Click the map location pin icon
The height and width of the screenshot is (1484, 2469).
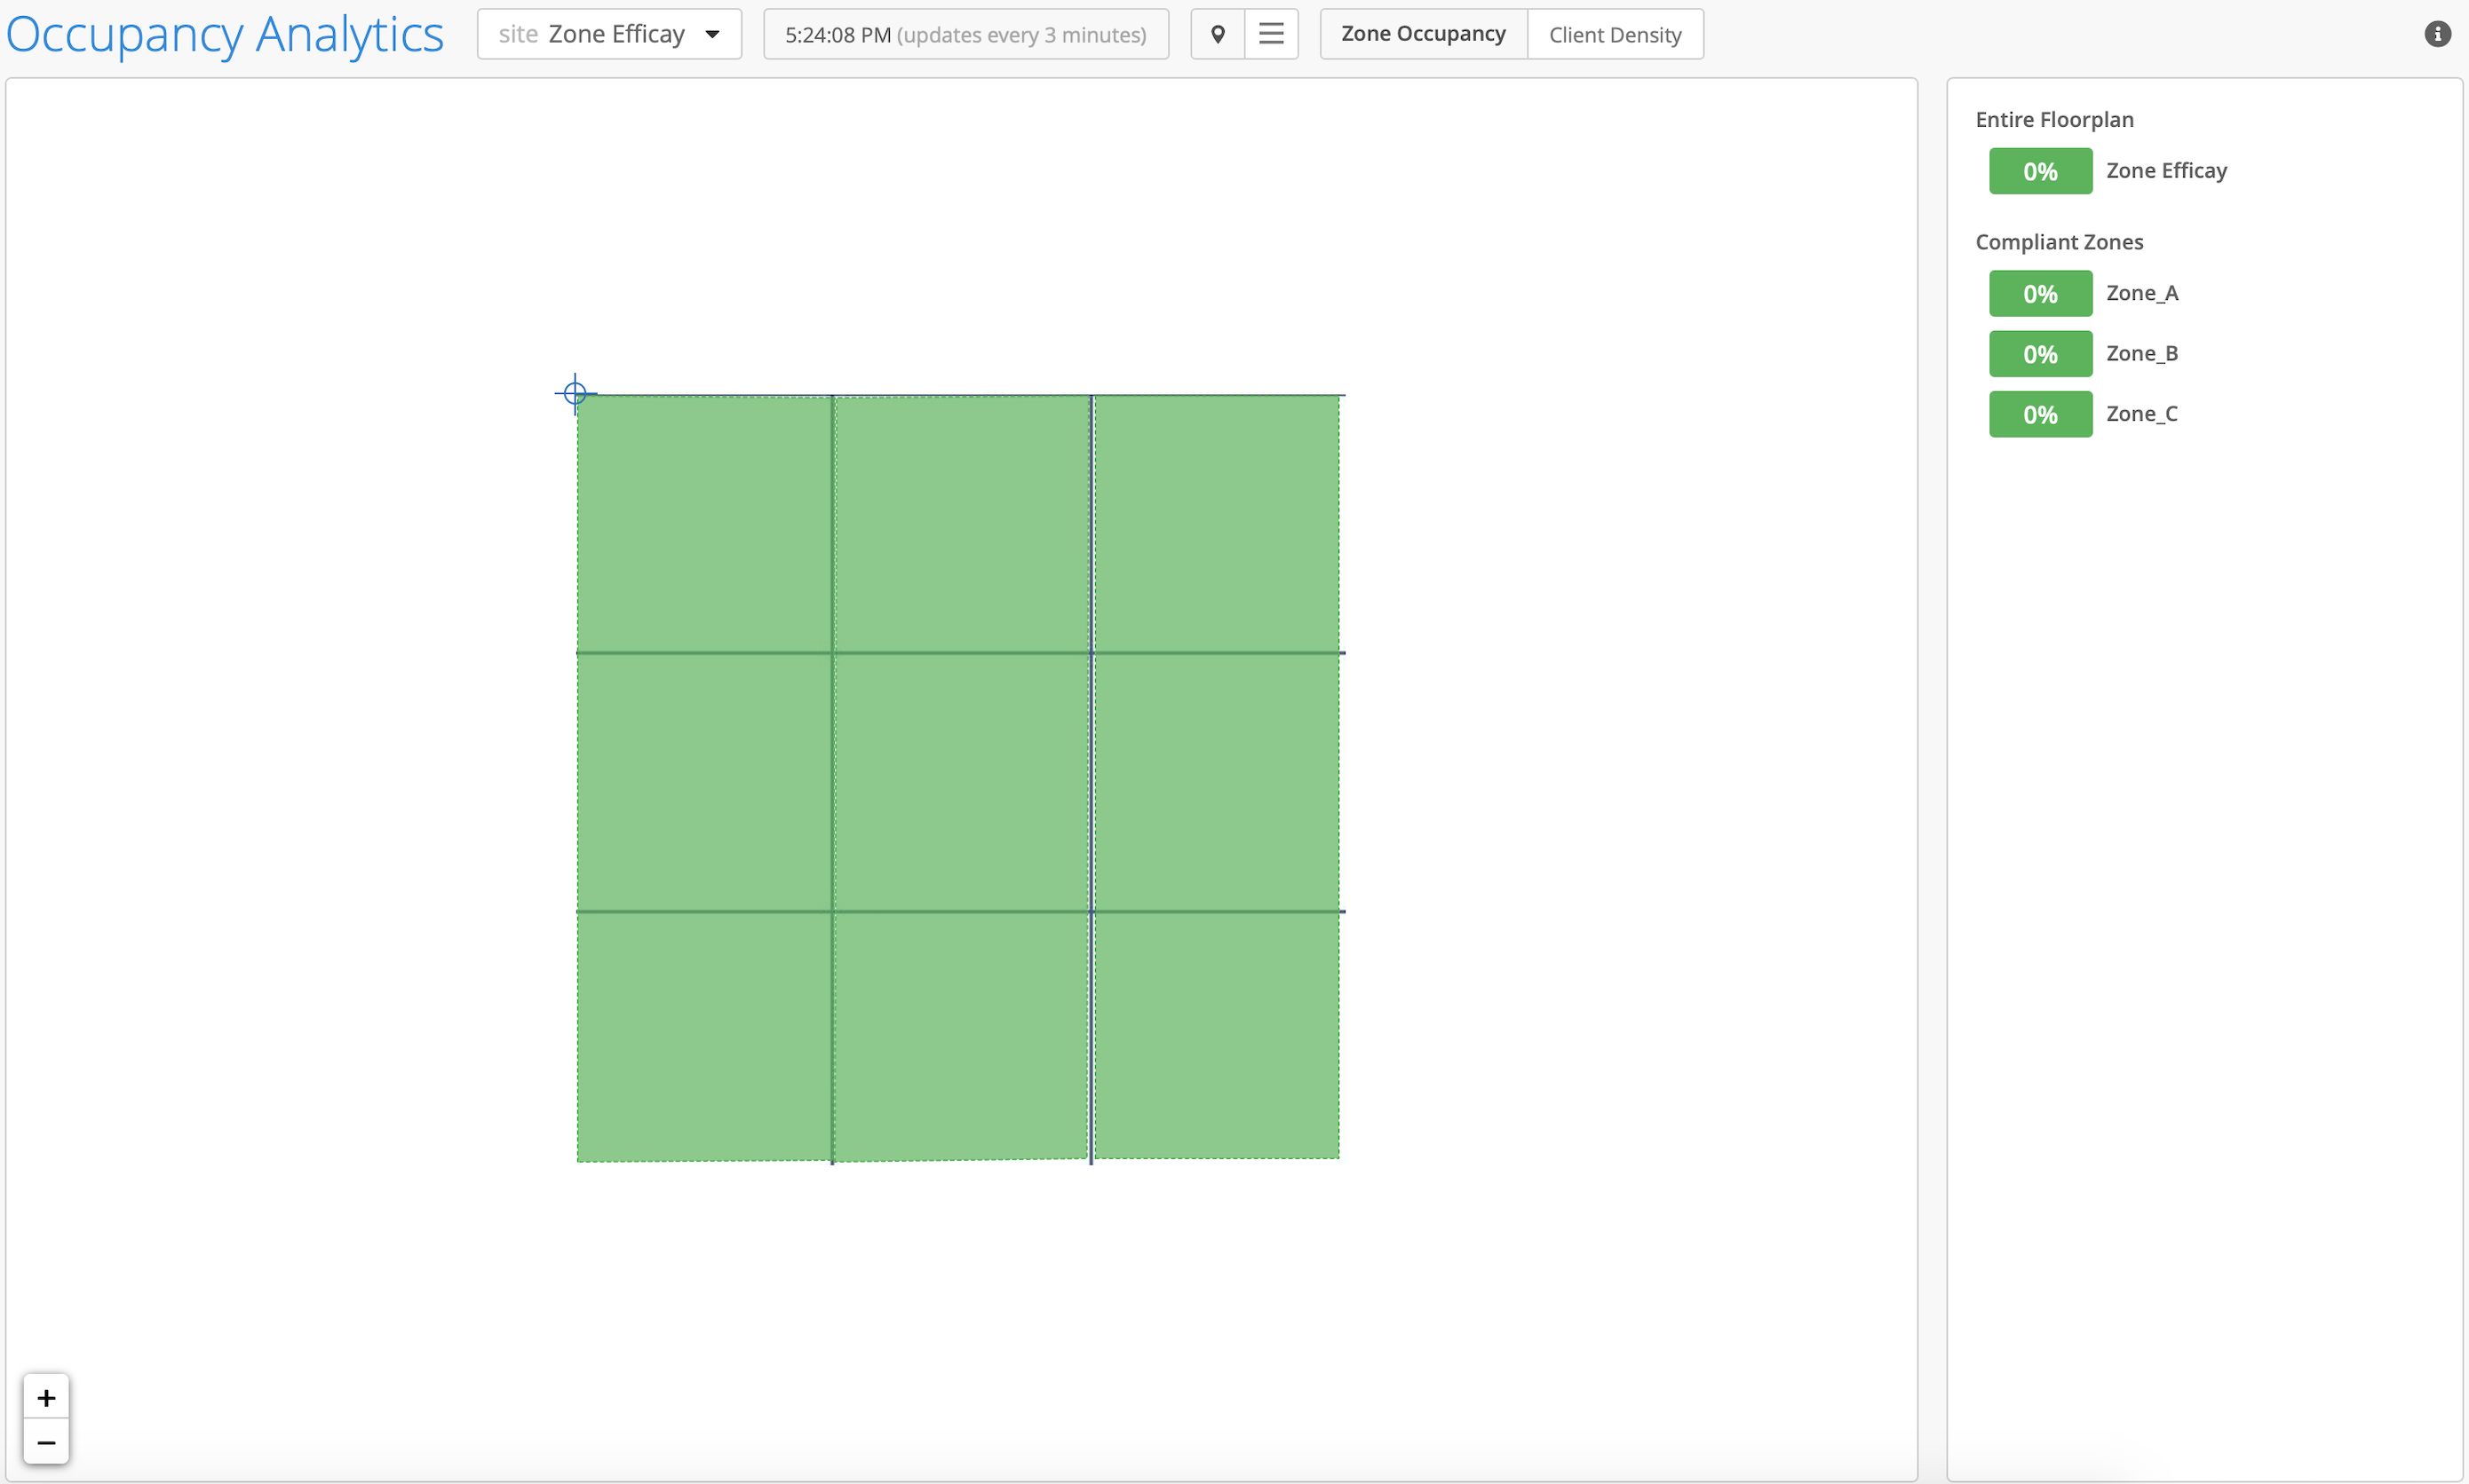click(1218, 34)
